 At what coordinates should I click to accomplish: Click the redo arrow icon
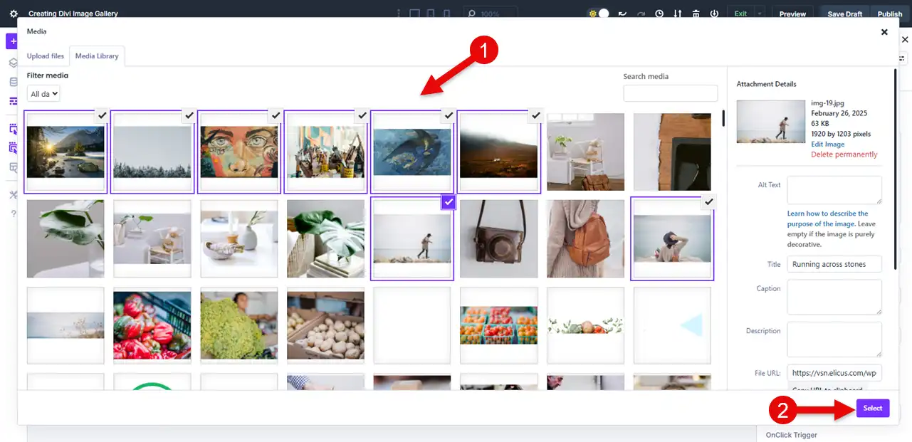coord(641,14)
